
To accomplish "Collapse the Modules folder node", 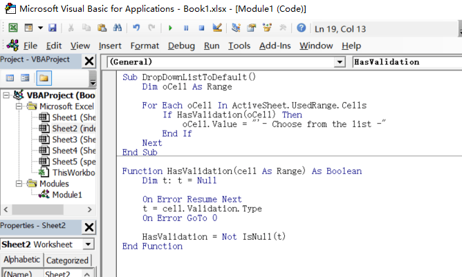I will tap(19, 184).
